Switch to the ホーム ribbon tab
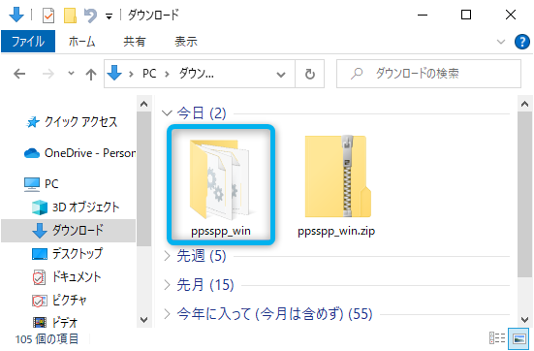 click(x=81, y=42)
